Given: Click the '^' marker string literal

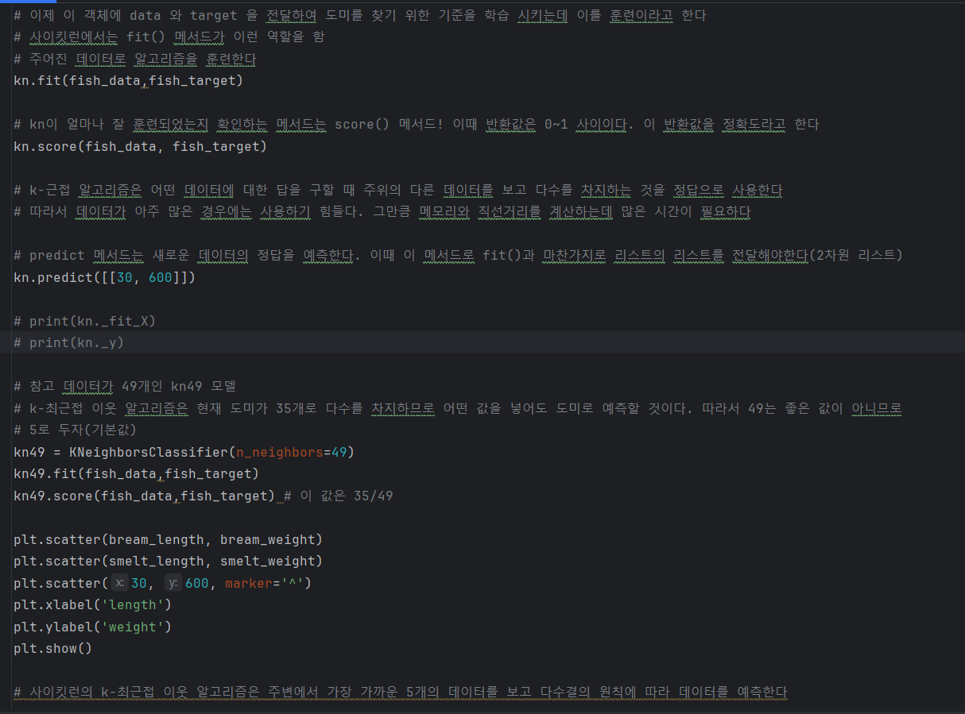Looking at the screenshot, I should click(293, 583).
